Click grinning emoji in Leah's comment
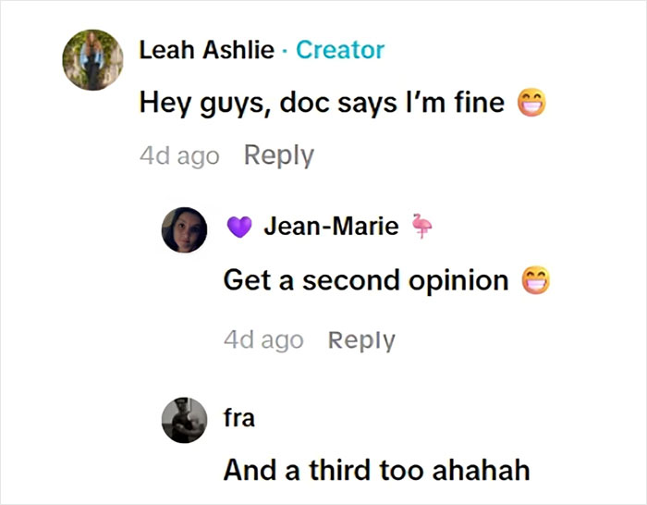The width and height of the screenshot is (647, 505). pos(531,102)
